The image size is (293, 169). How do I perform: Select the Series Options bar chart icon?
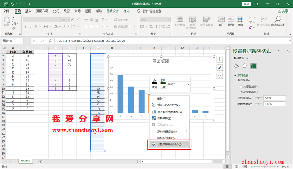253,66
